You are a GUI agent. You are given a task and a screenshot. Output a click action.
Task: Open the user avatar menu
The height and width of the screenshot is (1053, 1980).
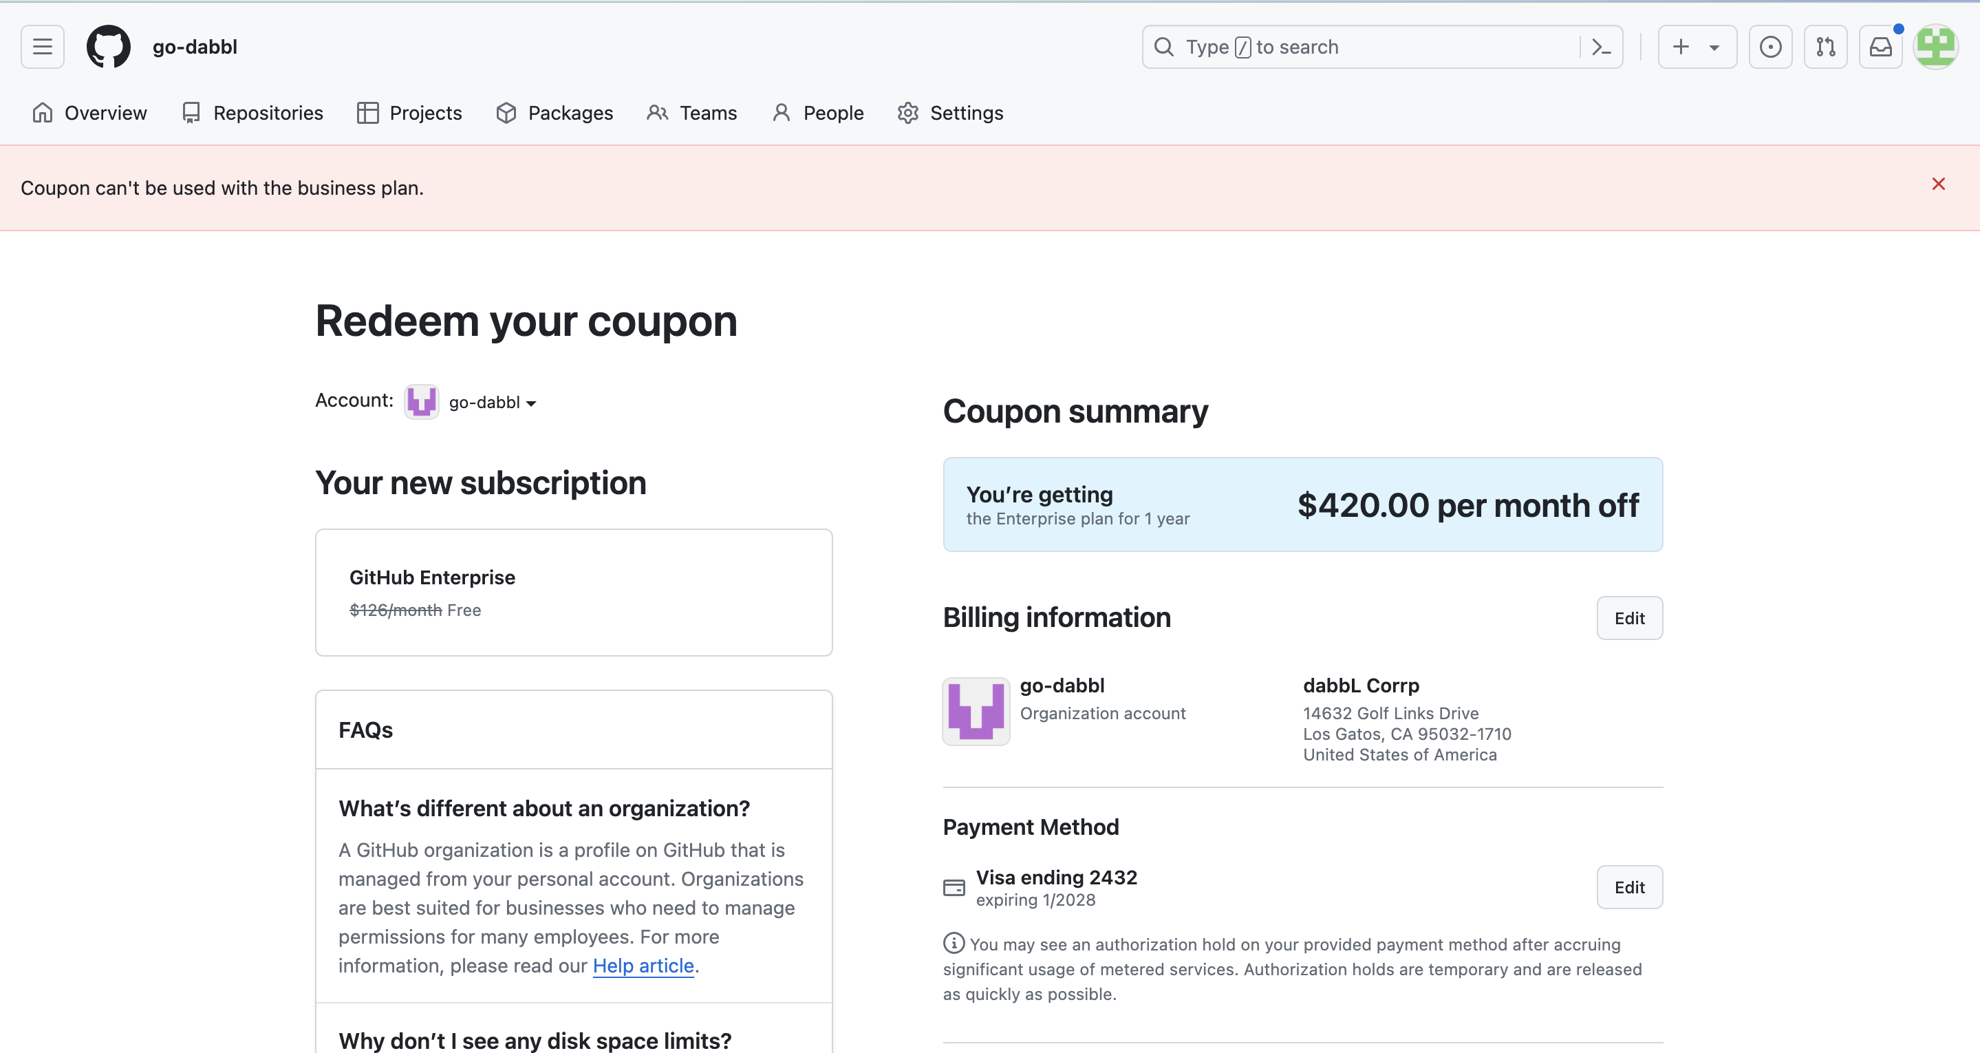[1935, 47]
